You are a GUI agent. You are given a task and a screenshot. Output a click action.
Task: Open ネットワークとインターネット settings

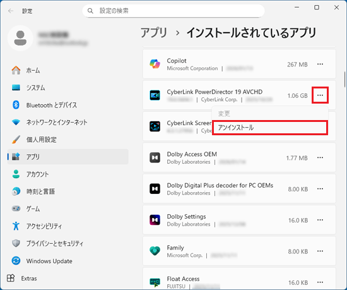pyautogui.click(x=68, y=123)
